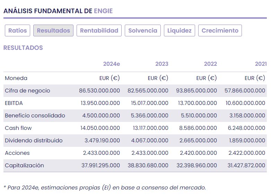Select the 2021 column header
The height and width of the screenshot is (195, 271).
261,64
